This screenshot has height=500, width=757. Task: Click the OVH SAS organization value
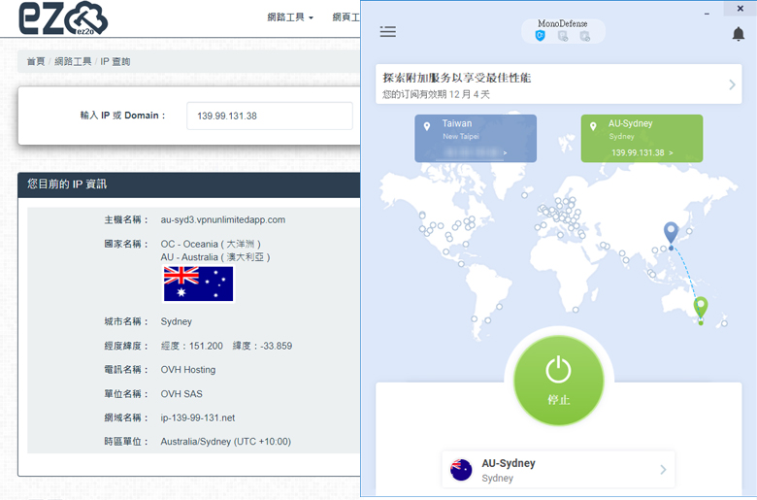[181, 394]
